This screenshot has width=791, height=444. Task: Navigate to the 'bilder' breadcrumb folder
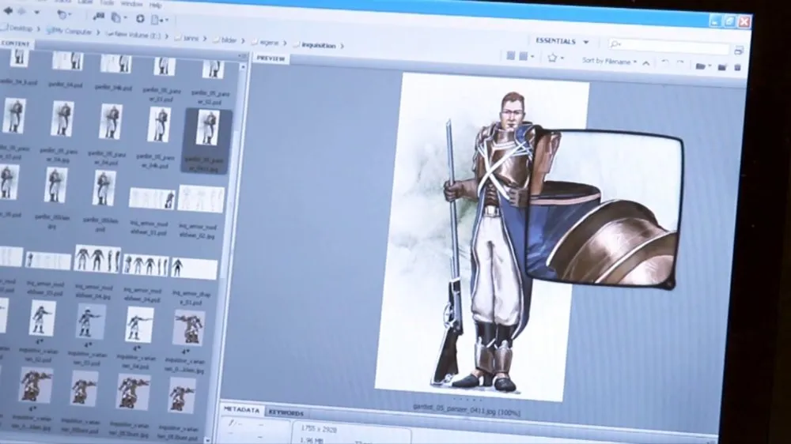[x=229, y=39]
